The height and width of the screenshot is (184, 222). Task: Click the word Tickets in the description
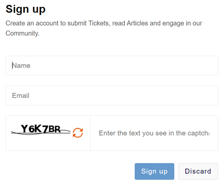[x=99, y=23]
